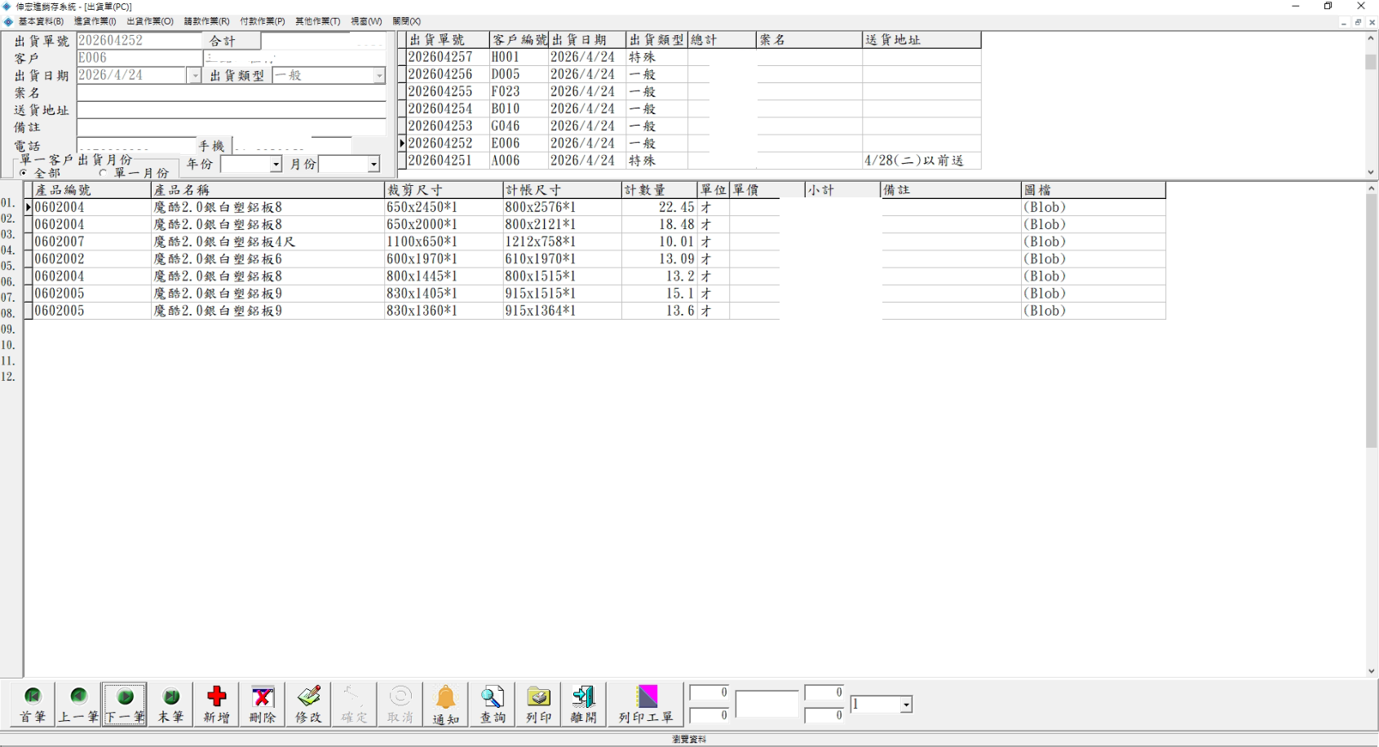1379x747 pixels.
Task: Open the bottom toolbar dropdown showing 1
Action: pyautogui.click(x=906, y=705)
